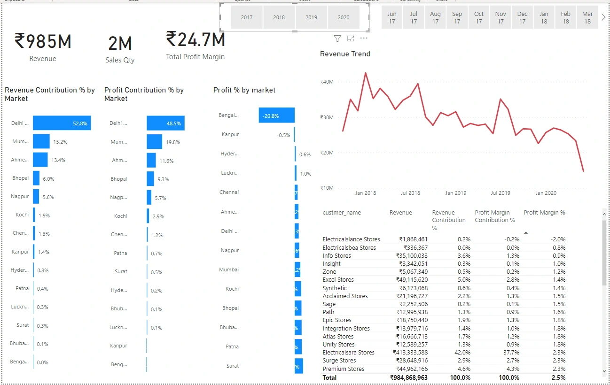Click the Synthetic customer row
610x385 pixels.
[444, 288]
